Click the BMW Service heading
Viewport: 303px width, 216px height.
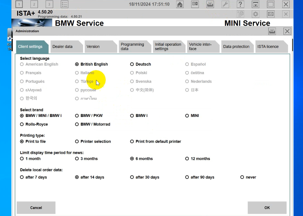pyautogui.click(x=79, y=23)
